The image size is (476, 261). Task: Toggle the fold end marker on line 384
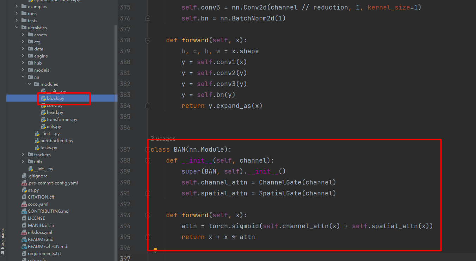coord(148,106)
